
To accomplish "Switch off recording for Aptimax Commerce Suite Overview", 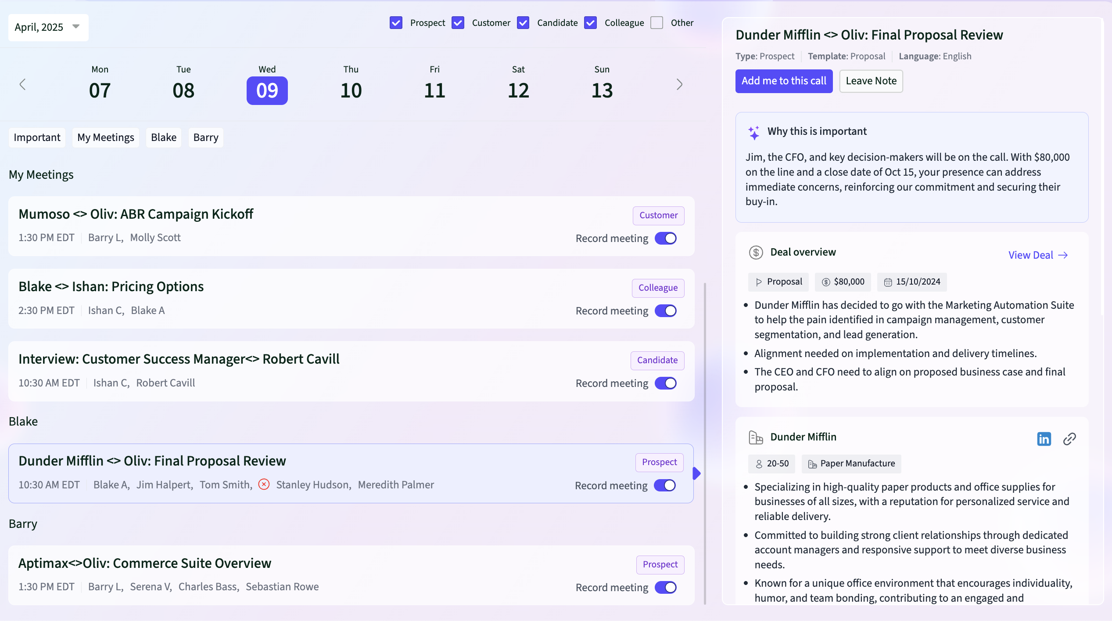I will [x=666, y=588].
